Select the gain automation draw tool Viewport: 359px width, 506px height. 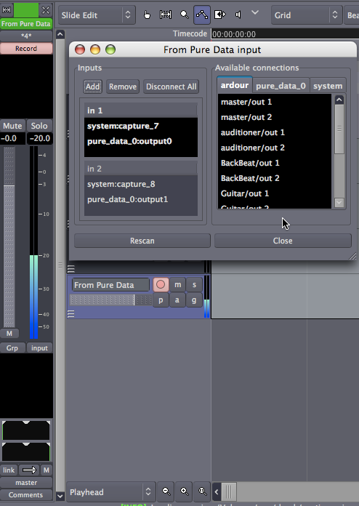(x=202, y=15)
